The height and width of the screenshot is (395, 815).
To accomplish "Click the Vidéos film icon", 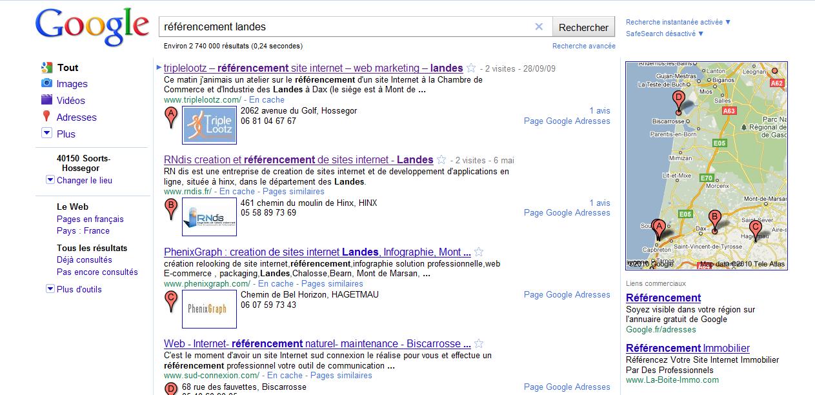I will (46, 100).
